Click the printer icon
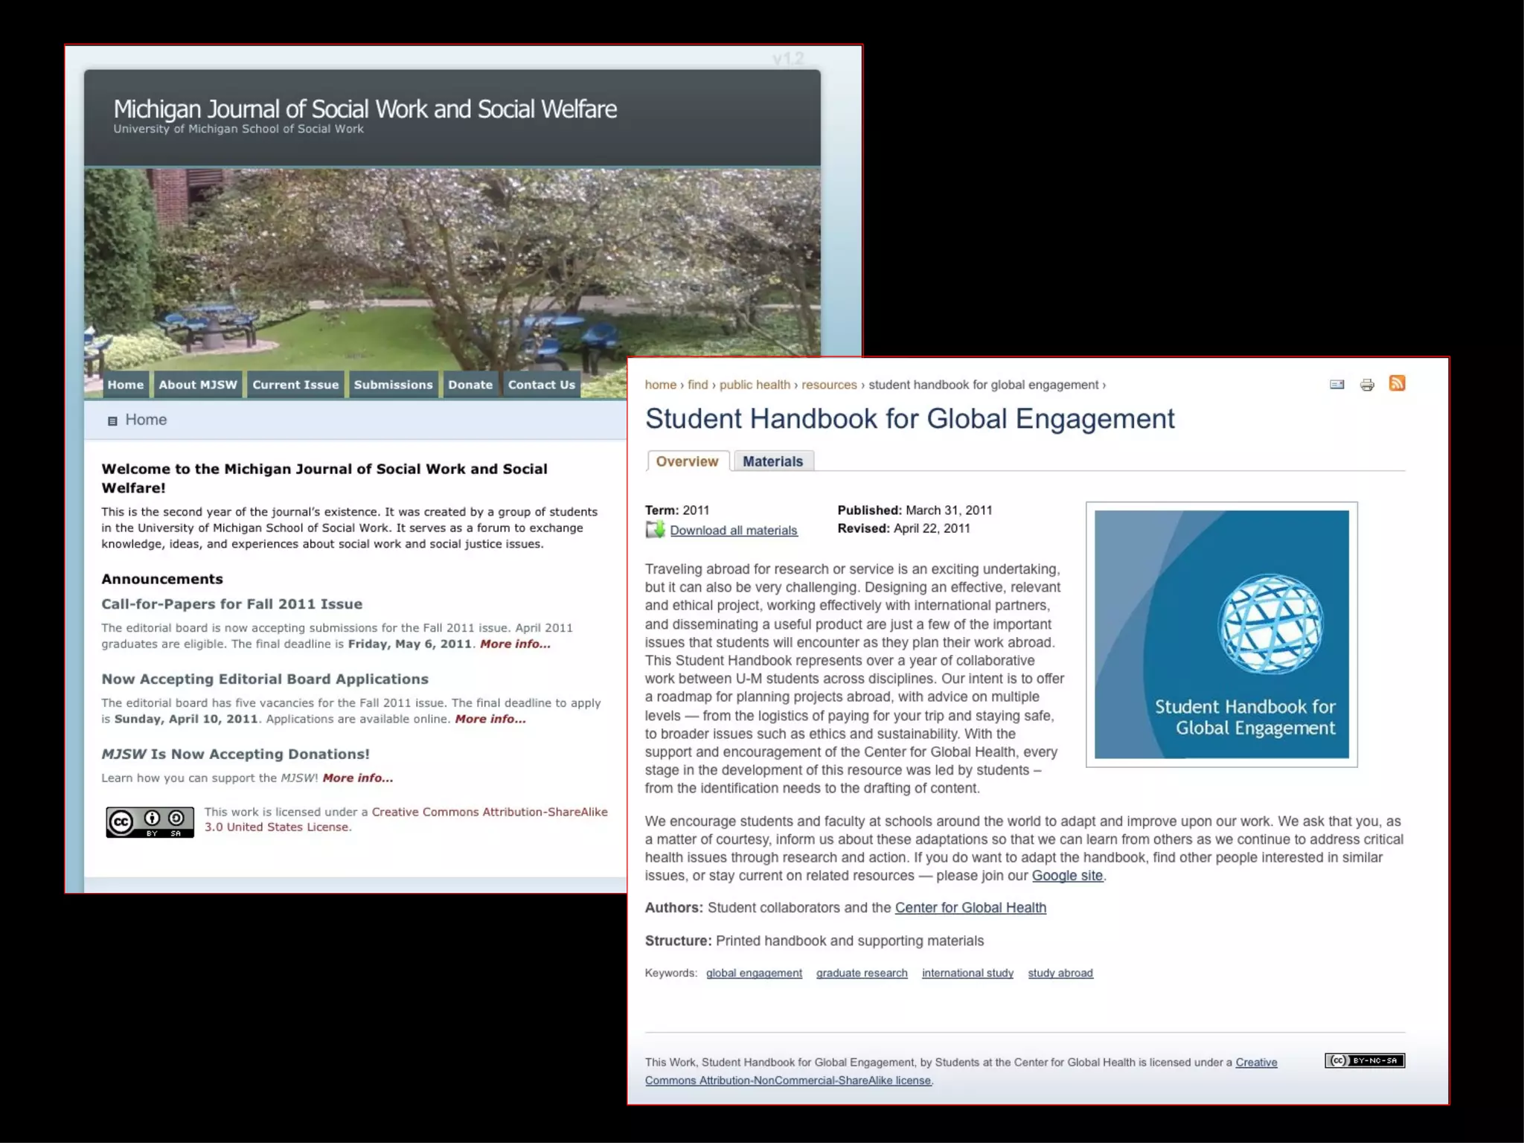This screenshot has height=1143, width=1524. click(1367, 385)
